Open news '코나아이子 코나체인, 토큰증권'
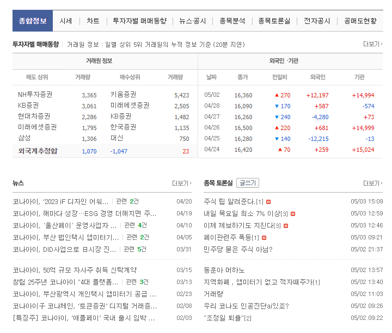 [85, 306]
